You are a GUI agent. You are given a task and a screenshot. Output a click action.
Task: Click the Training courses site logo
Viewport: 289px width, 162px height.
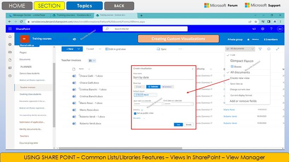[x=24, y=39]
